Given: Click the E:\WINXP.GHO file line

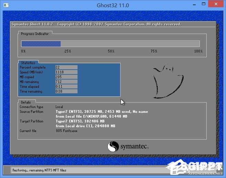Looking at the screenshot, I should click(x=91, y=116).
